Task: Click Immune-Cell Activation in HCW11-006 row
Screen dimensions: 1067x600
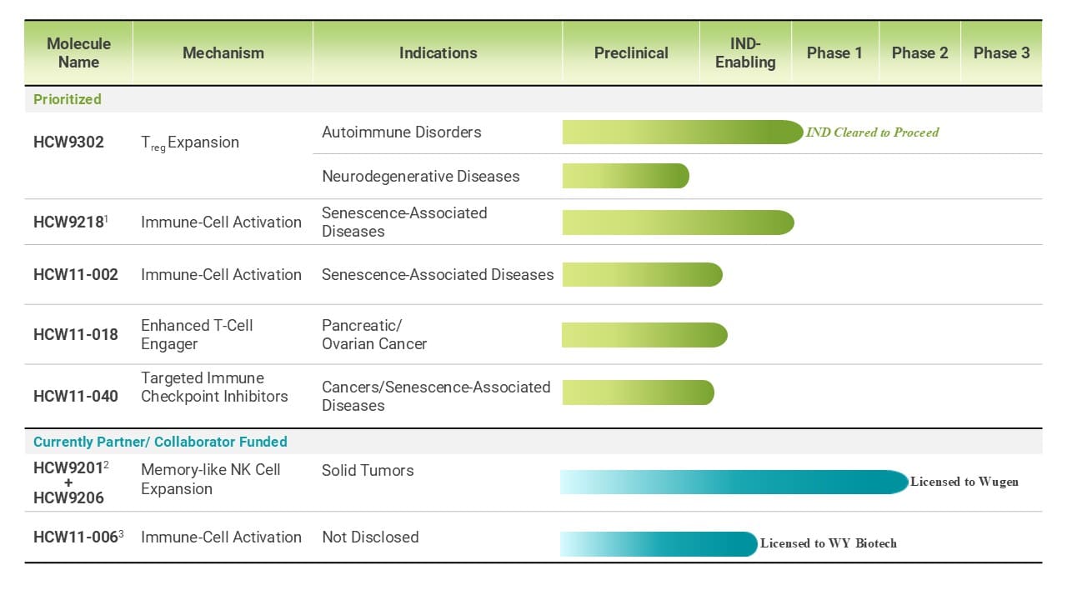Action: (221, 537)
